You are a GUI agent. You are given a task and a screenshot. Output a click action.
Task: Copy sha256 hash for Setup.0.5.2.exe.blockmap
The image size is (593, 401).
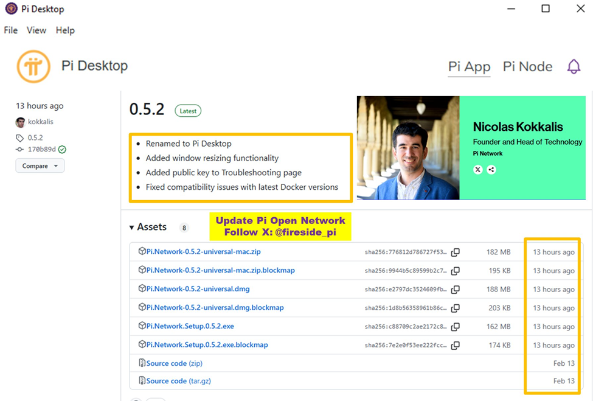tap(455, 346)
